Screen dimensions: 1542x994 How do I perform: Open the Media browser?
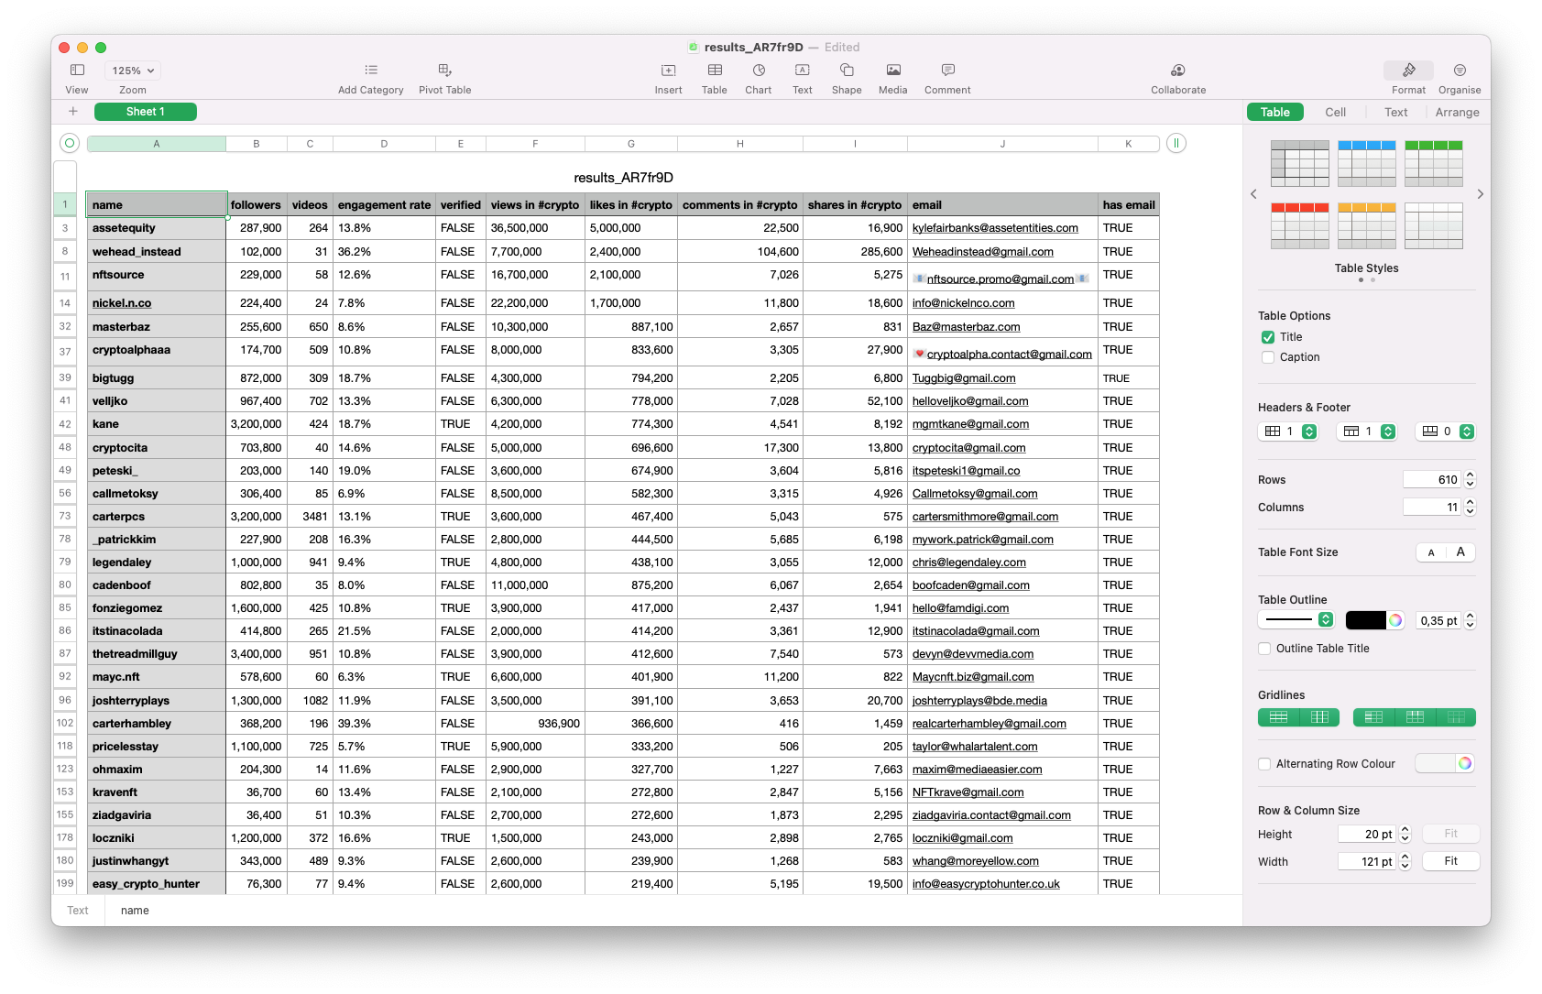pyautogui.click(x=893, y=71)
